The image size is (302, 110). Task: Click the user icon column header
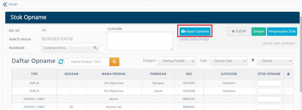point(288,74)
